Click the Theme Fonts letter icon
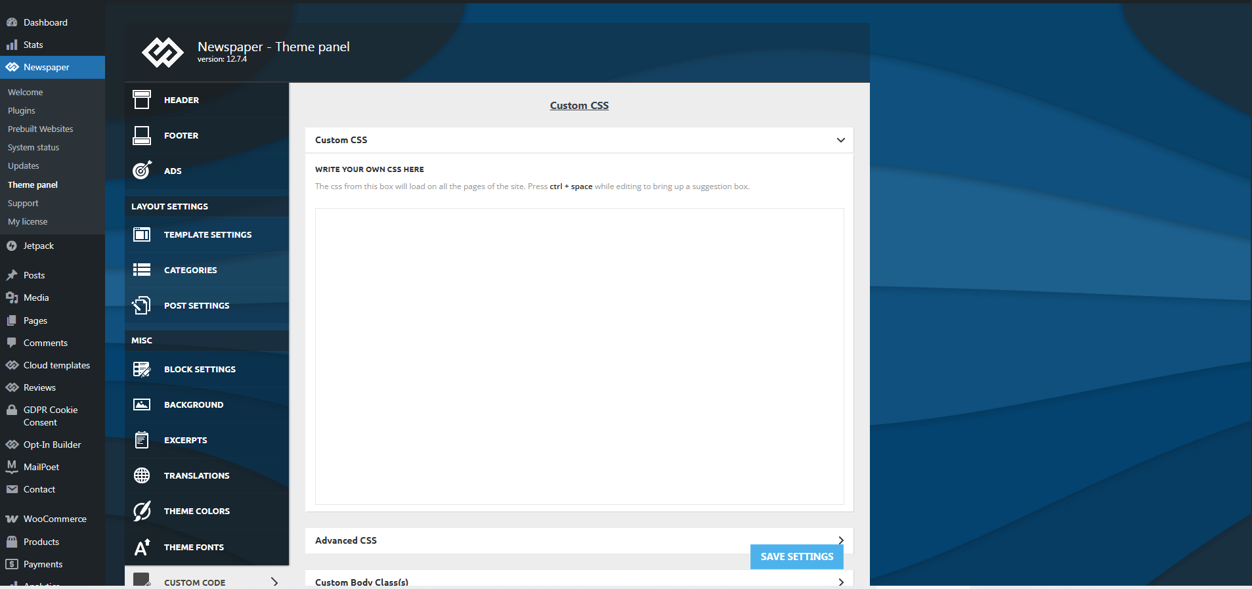This screenshot has width=1252, height=589. pos(142,547)
